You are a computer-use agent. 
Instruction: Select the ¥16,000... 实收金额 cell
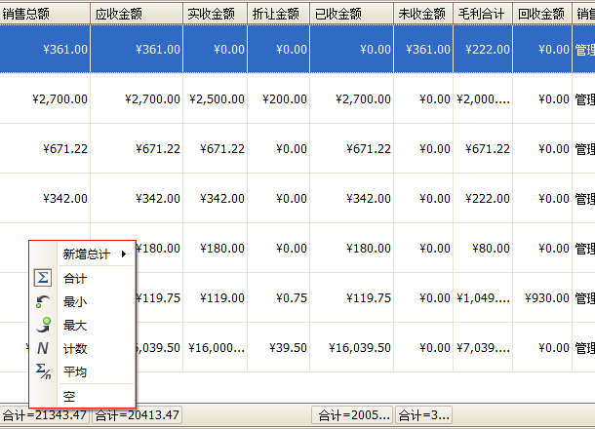click(x=216, y=347)
